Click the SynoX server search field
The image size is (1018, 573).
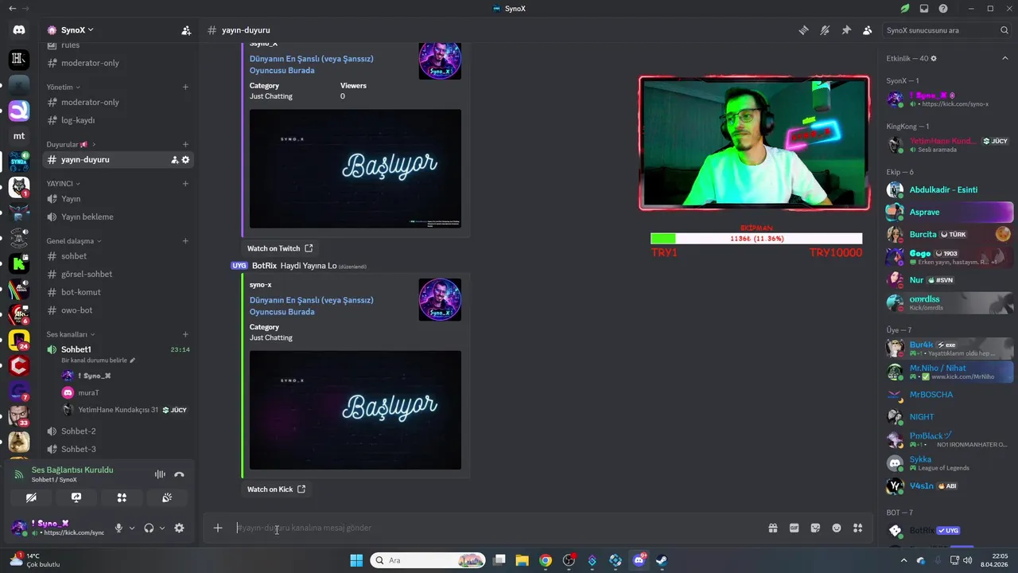pyautogui.click(x=947, y=30)
